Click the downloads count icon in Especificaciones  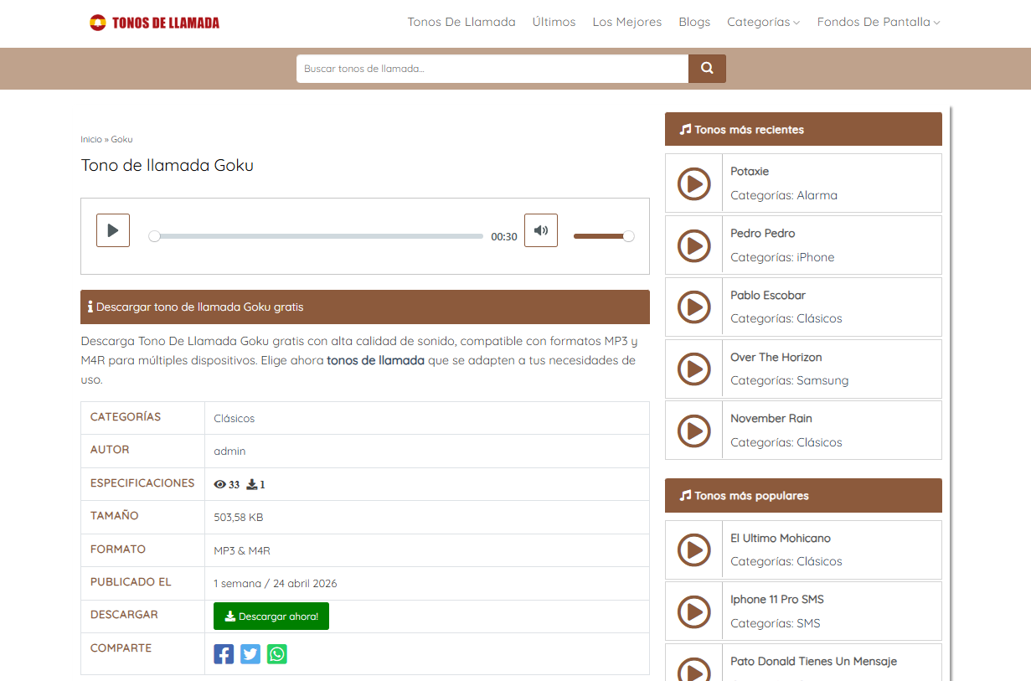tap(251, 484)
